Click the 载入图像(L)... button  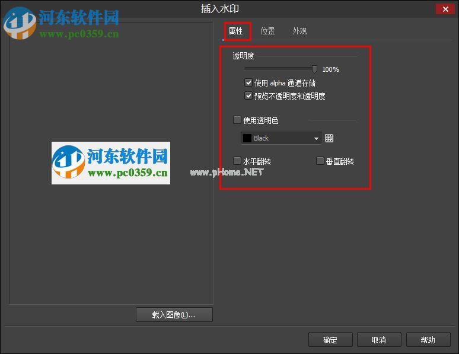174,315
